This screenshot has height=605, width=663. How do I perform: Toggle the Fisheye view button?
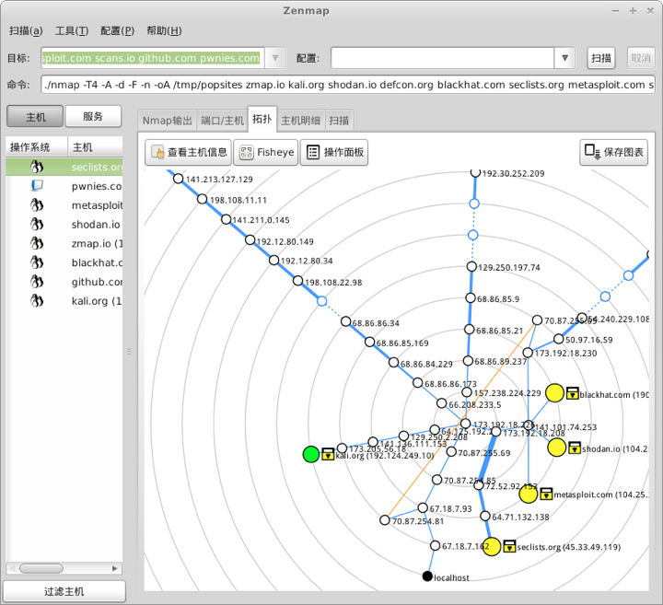coord(266,153)
